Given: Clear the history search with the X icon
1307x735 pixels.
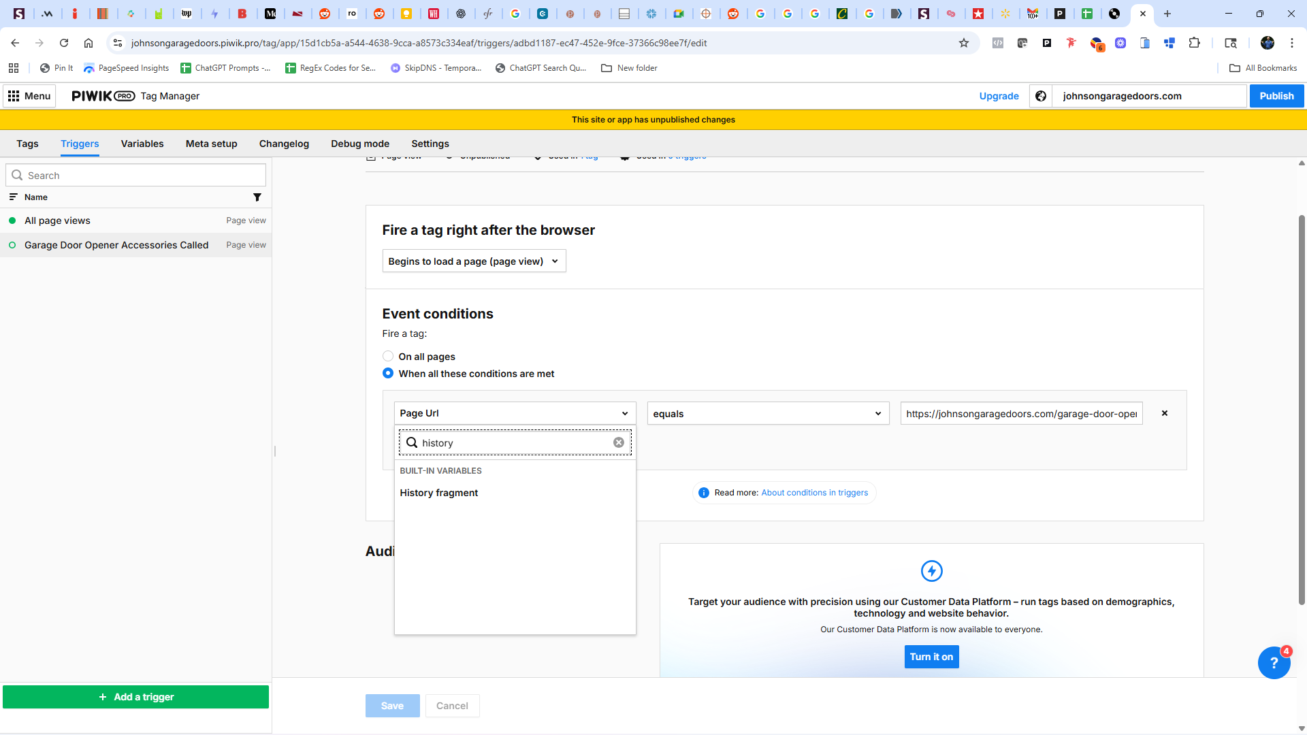Looking at the screenshot, I should click(618, 442).
